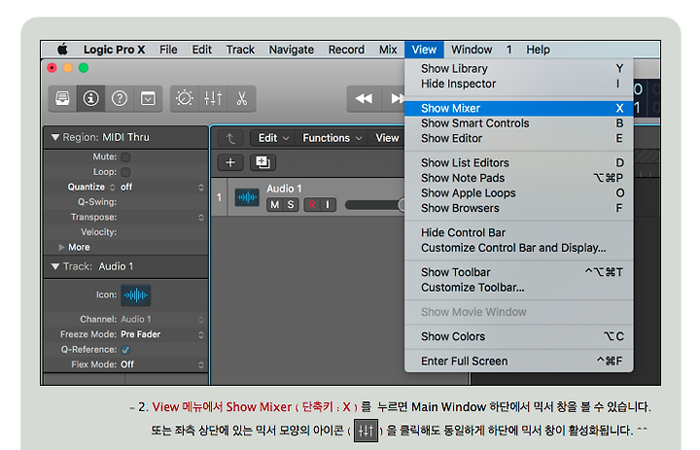700x450 pixels.
Task: Click the duplicate track button
Action: 262,162
